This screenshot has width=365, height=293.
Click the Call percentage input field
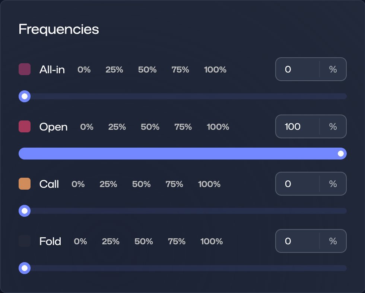coord(297,184)
